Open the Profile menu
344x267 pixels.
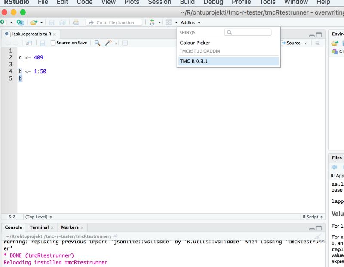pos(241,2)
